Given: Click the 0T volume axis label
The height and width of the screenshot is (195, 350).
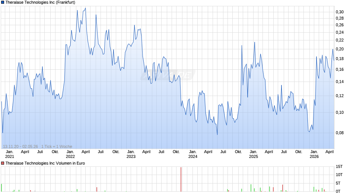Looking at the screenshot, I should coord(338,191).
